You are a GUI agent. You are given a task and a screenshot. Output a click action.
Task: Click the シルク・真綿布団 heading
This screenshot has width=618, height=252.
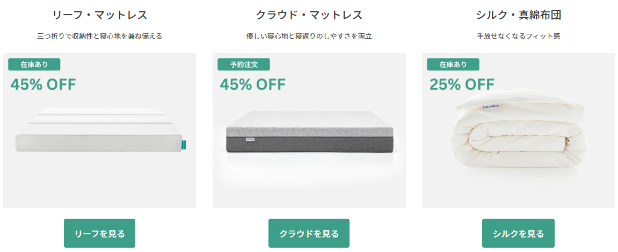point(518,15)
